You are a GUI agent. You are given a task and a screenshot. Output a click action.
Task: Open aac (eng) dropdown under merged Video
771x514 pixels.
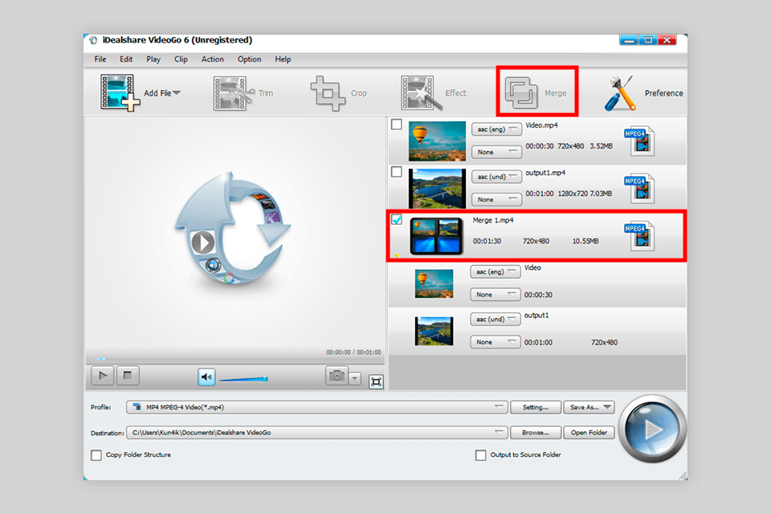click(496, 271)
